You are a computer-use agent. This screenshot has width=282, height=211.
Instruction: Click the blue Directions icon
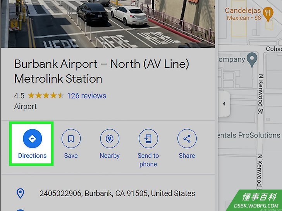[x=33, y=139]
